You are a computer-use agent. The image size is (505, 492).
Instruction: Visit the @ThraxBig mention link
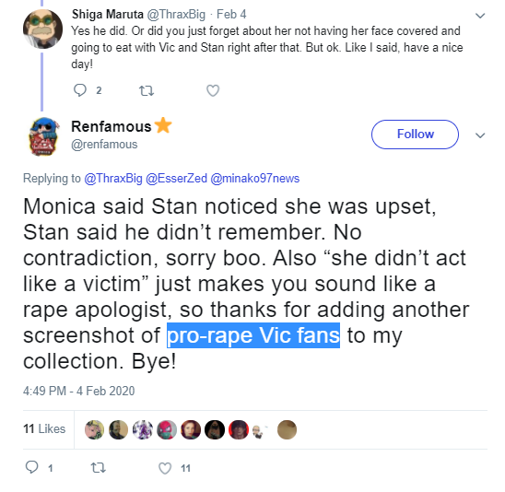tap(113, 179)
